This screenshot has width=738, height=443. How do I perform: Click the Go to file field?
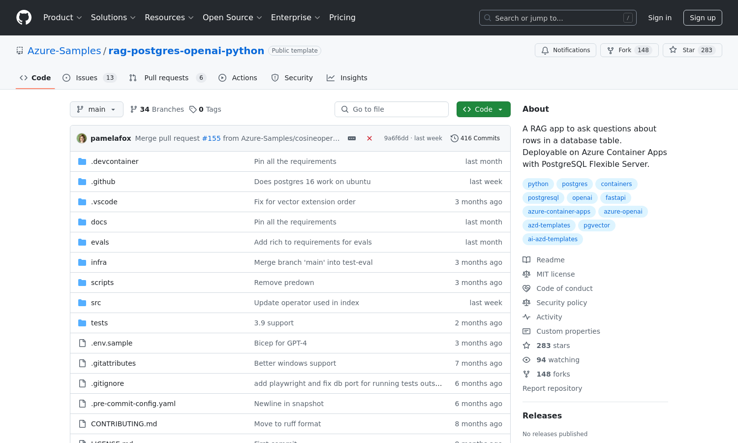point(392,109)
